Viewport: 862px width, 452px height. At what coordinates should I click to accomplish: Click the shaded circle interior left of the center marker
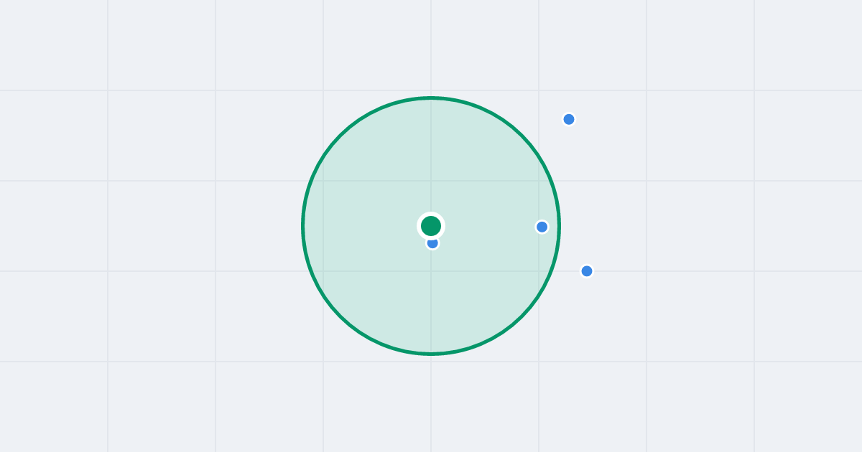pos(359,226)
